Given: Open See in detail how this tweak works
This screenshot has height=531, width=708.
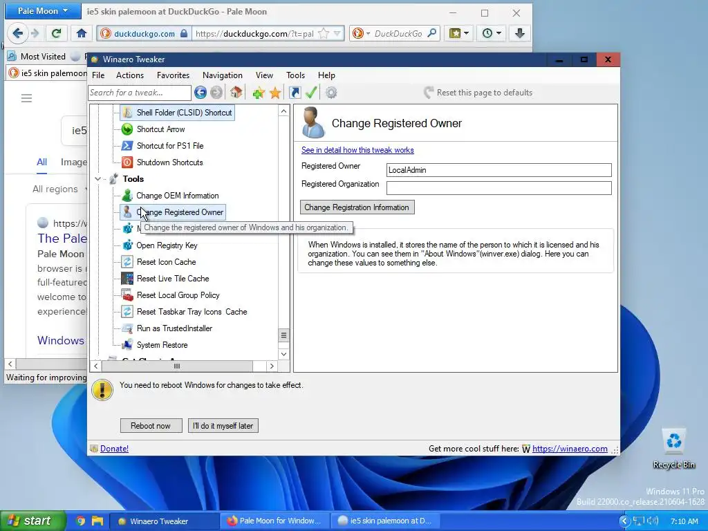Looking at the screenshot, I should tap(357, 150).
